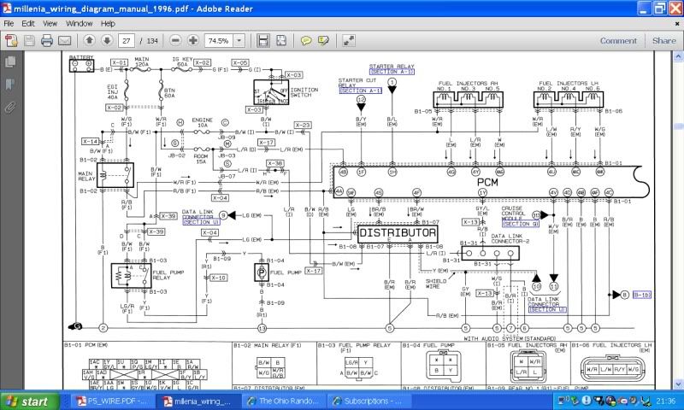Click the B1-06 FUEL INJECTORS LH connector drawing
The width and height of the screenshot is (684, 410).
coord(614,369)
